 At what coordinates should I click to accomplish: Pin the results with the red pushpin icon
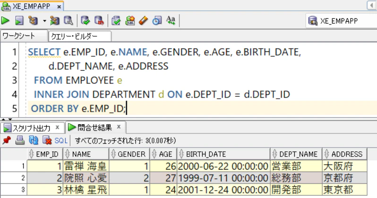point(7,140)
